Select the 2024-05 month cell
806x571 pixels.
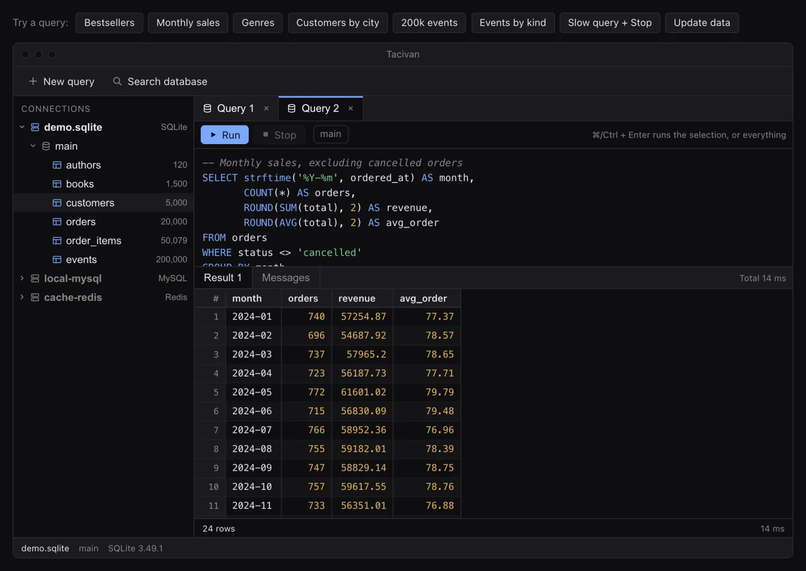253,392
